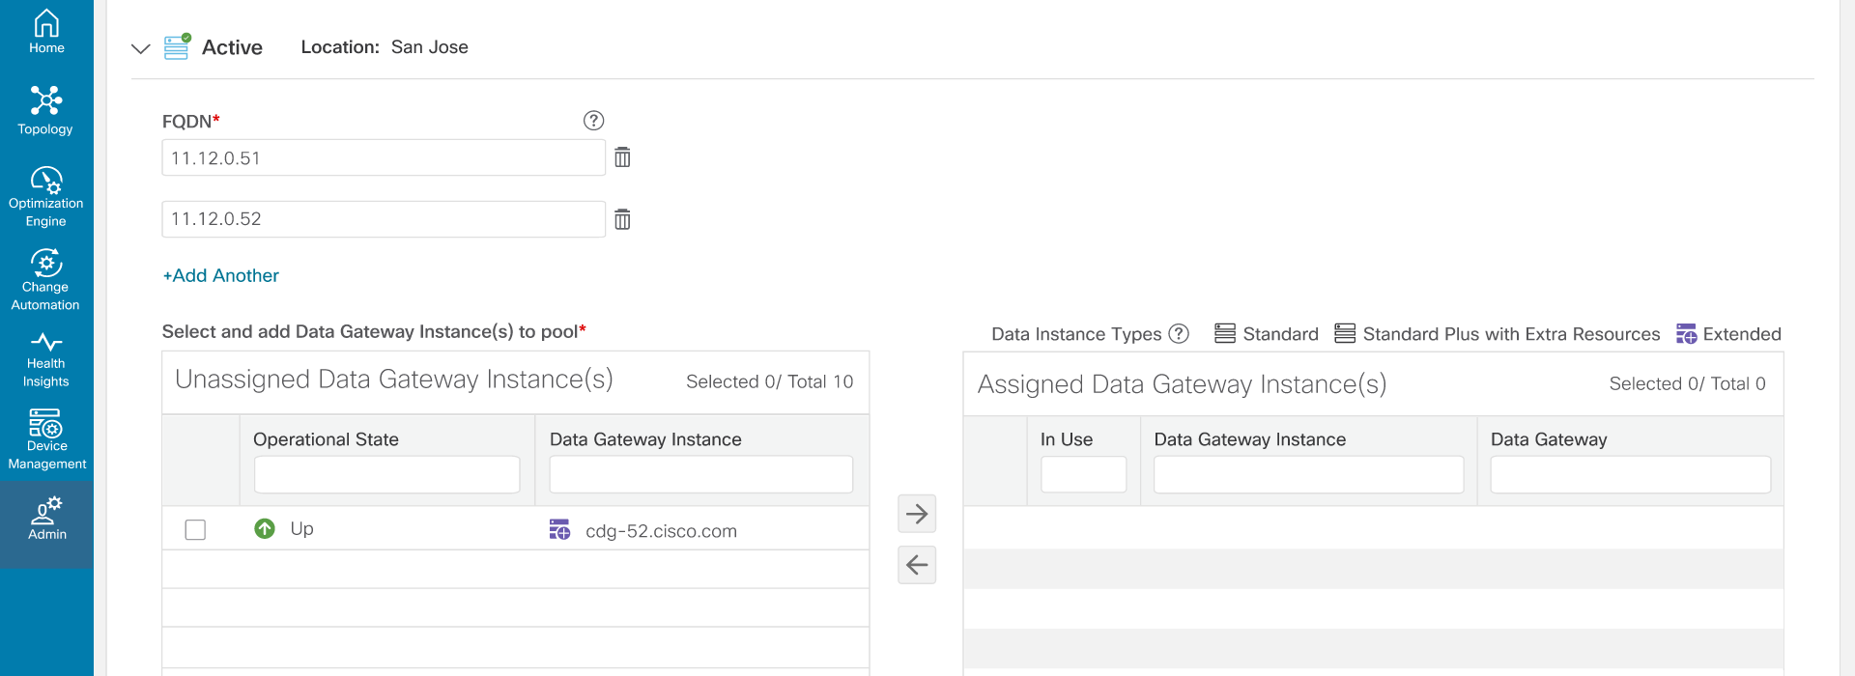
Task: Open Device Management sidebar item
Action: coord(45,438)
